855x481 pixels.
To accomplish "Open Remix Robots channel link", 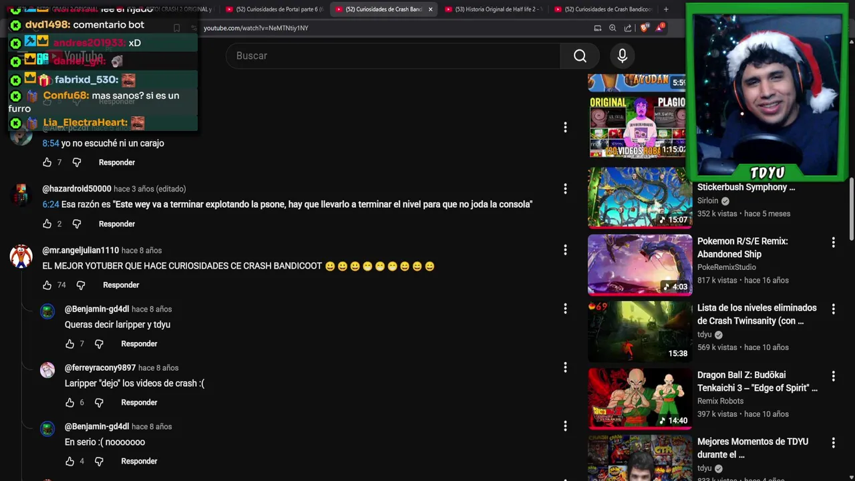I will tap(720, 401).
